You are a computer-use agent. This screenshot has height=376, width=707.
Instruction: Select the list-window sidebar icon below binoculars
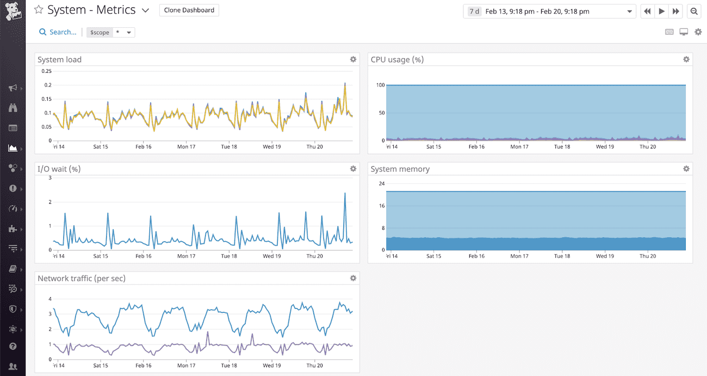pos(13,128)
